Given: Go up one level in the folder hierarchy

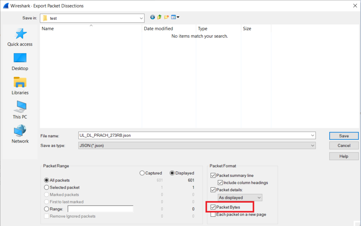Looking at the screenshot, I should click(x=159, y=17).
